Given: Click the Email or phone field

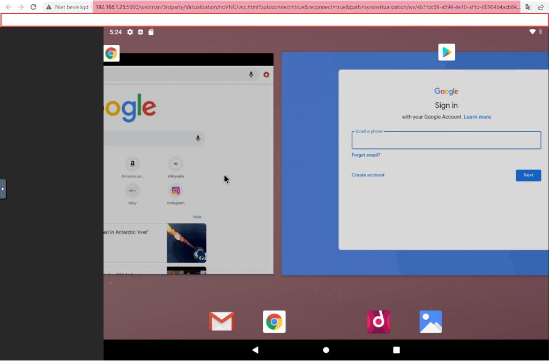Looking at the screenshot, I should 446,141.
